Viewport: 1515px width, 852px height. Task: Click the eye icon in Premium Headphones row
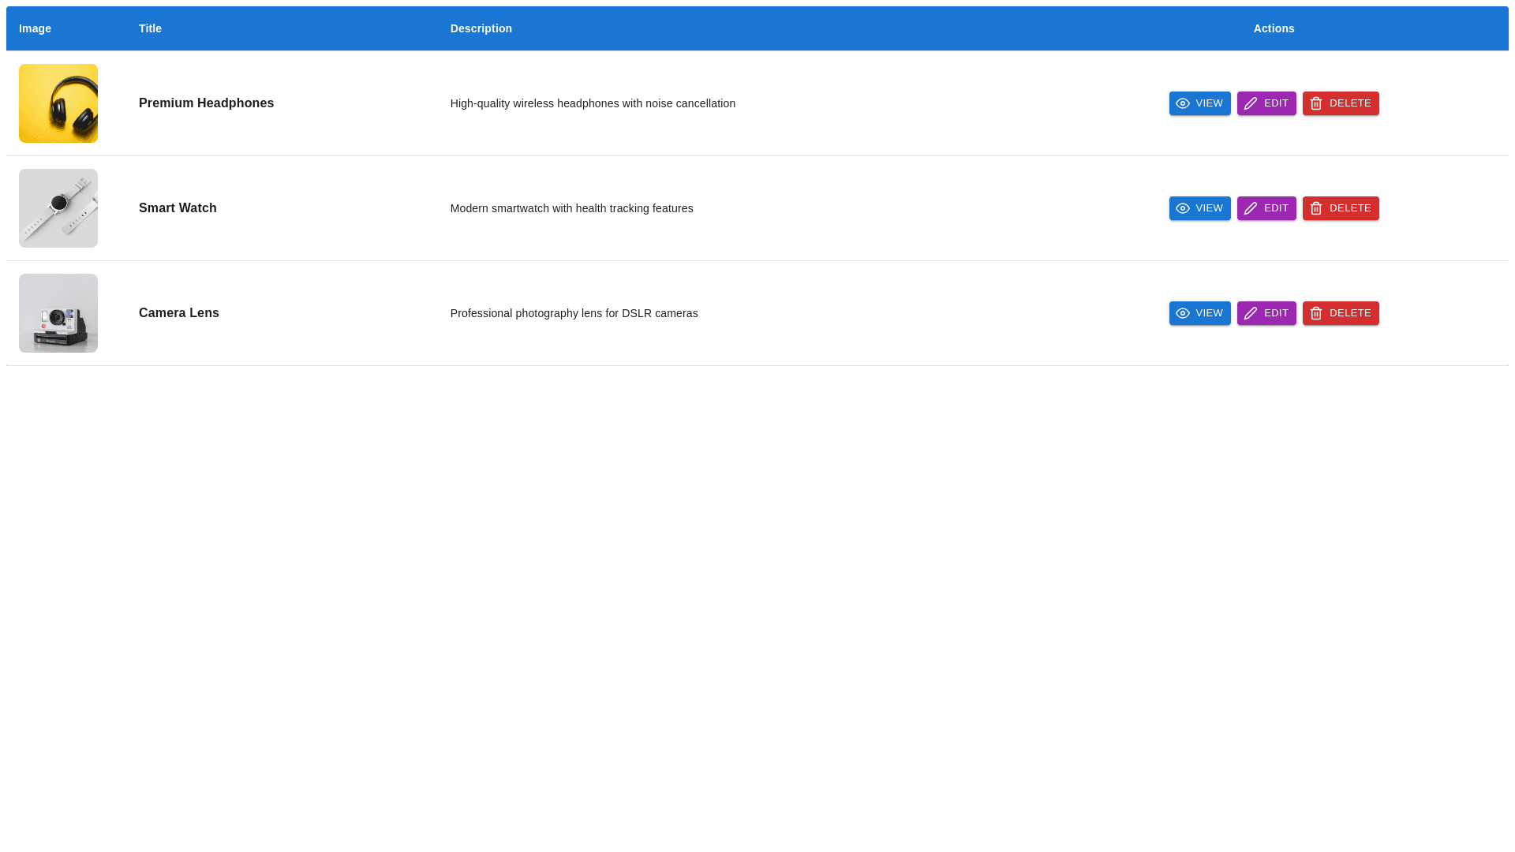tap(1183, 103)
